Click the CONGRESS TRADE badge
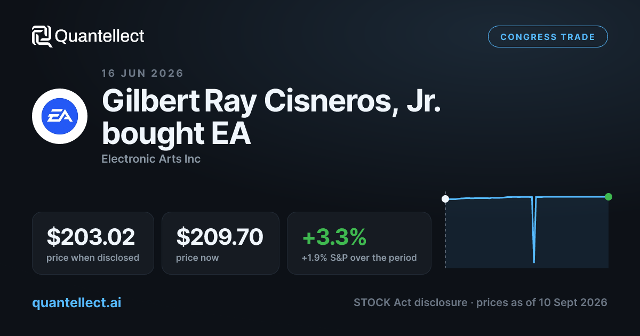Screen dimensions: 640x336 pyautogui.click(x=548, y=37)
